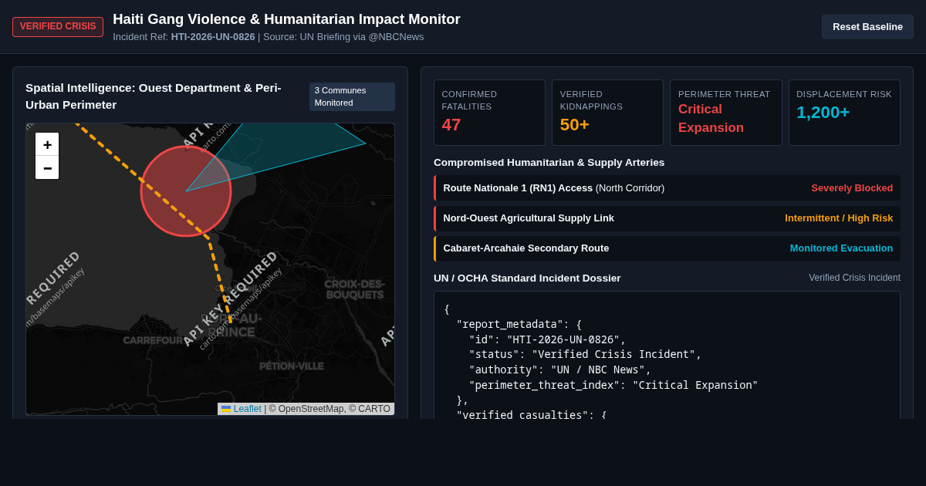The width and height of the screenshot is (926, 486).
Task: Click the Carrefour map label
Action: tap(153, 340)
